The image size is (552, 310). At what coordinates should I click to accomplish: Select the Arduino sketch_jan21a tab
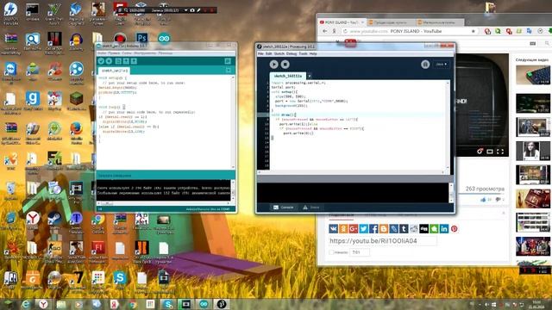[115, 71]
